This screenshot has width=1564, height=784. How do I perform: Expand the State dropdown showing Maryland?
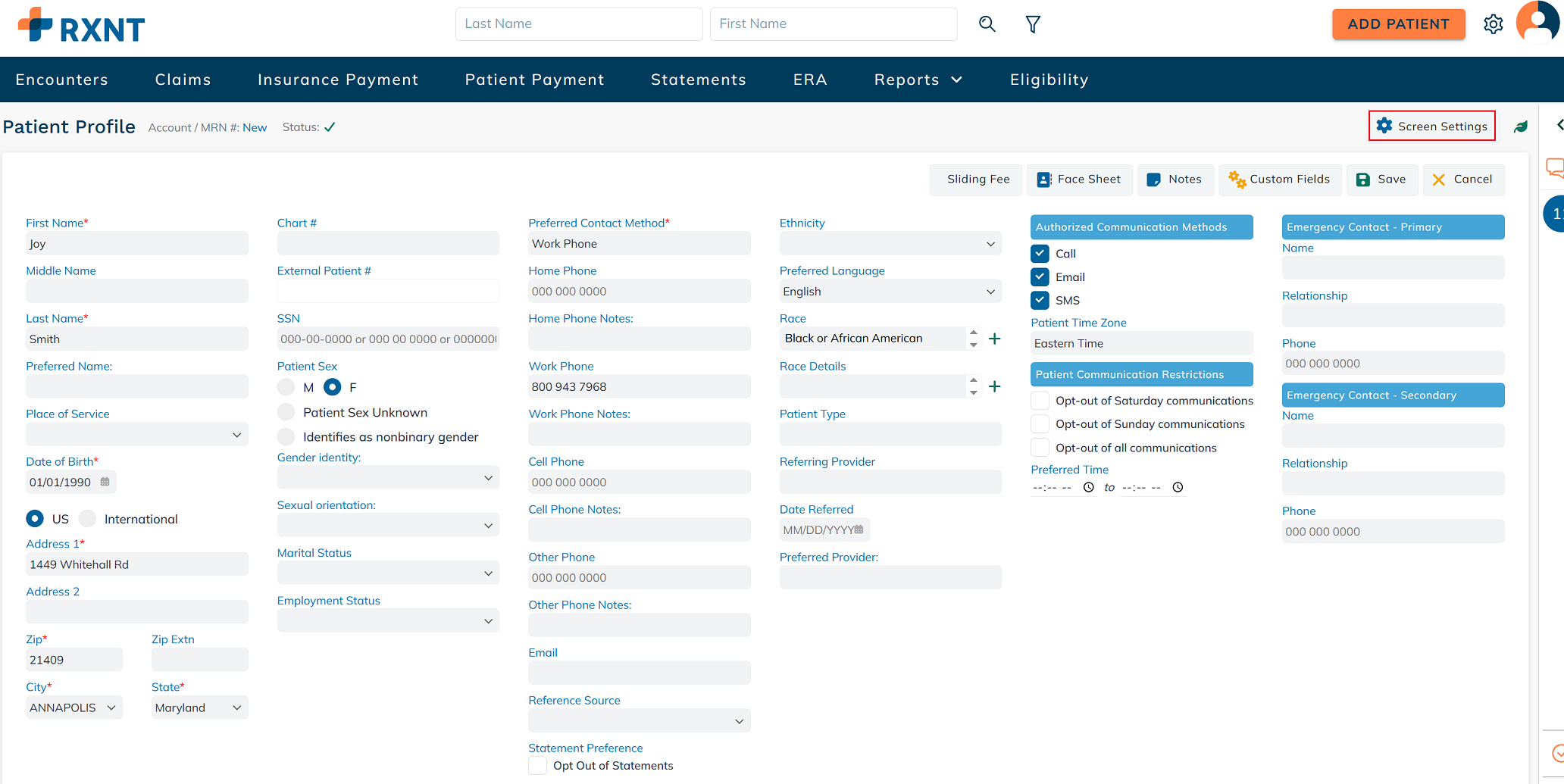click(x=199, y=707)
